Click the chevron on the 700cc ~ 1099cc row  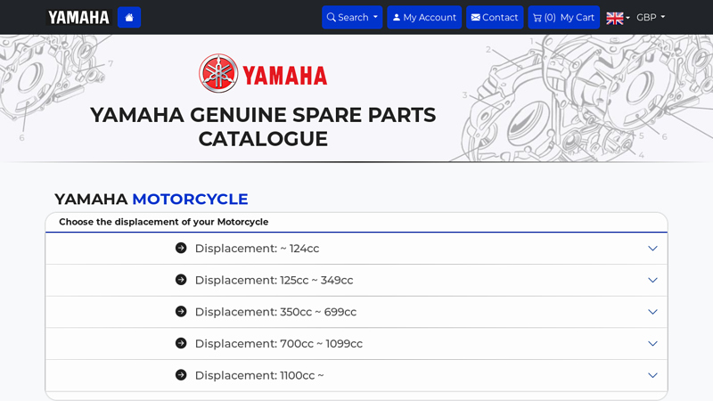click(x=652, y=344)
